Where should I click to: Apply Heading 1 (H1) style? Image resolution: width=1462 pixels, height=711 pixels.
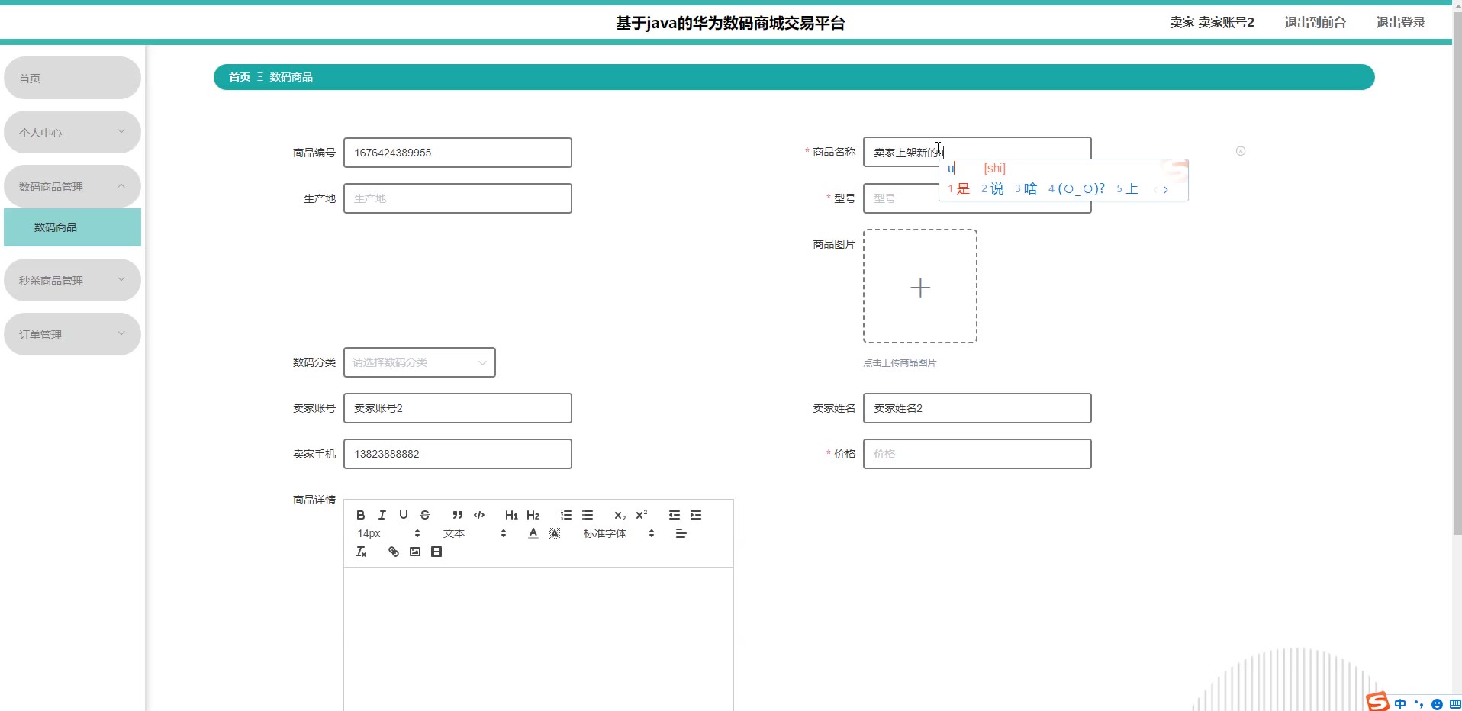click(x=511, y=515)
